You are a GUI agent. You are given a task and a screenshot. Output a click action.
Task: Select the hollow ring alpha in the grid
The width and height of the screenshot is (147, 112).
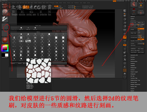pyautogui.click(x=56, y=34)
